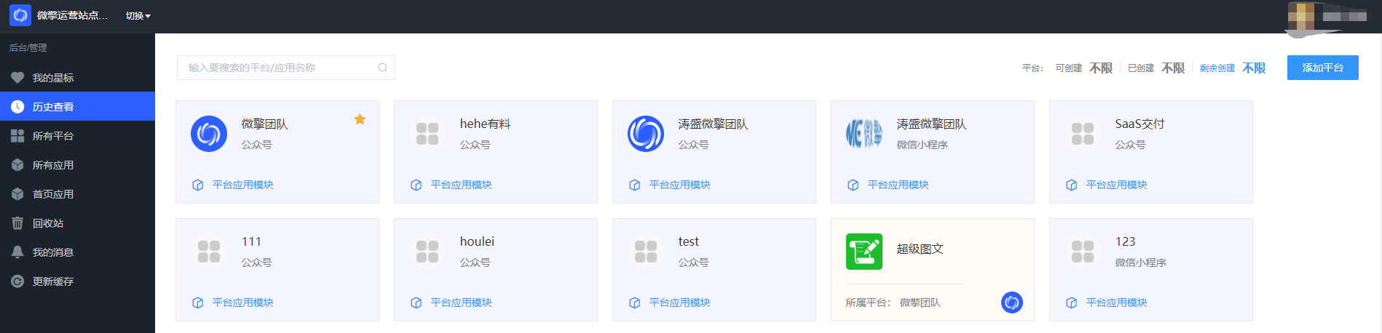Click the 添加平台 button

(x=1322, y=68)
